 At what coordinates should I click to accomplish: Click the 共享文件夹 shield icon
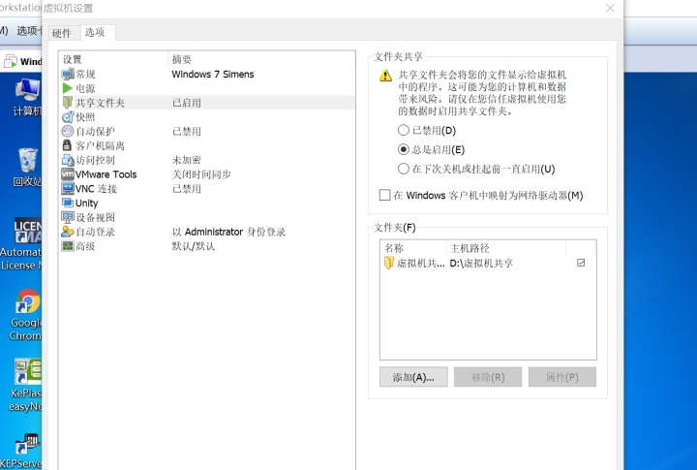(x=68, y=103)
